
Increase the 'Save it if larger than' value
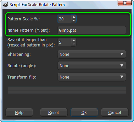point(74,40)
